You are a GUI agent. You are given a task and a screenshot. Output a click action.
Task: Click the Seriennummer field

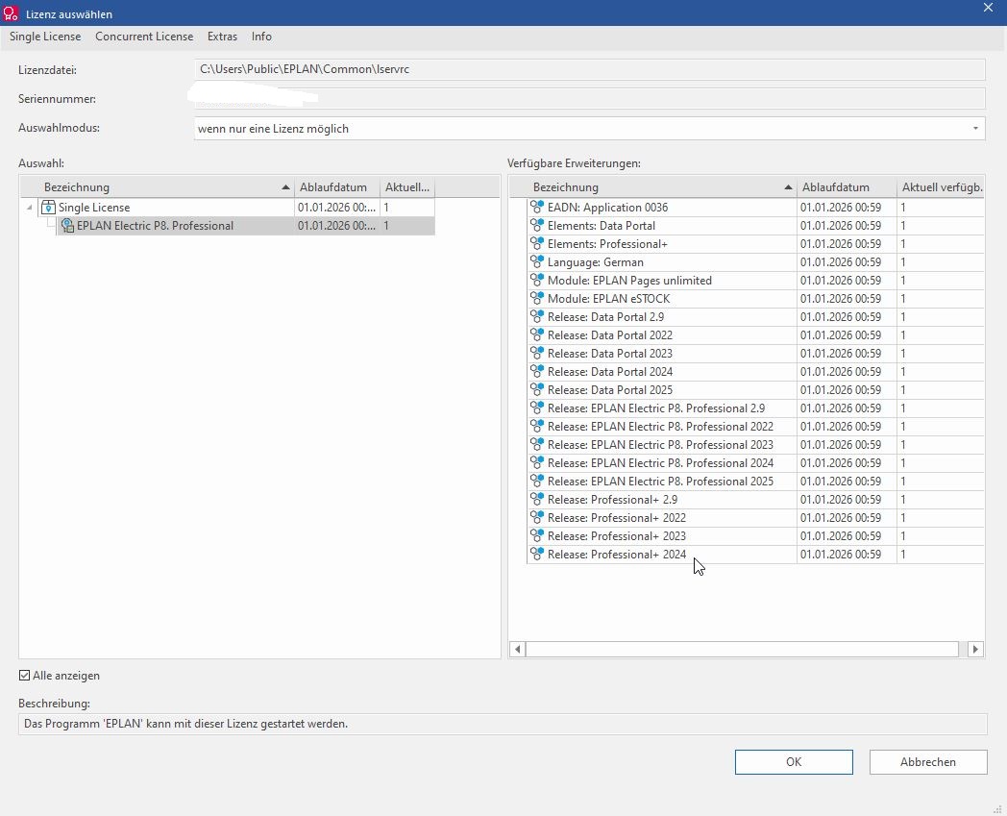(590, 98)
